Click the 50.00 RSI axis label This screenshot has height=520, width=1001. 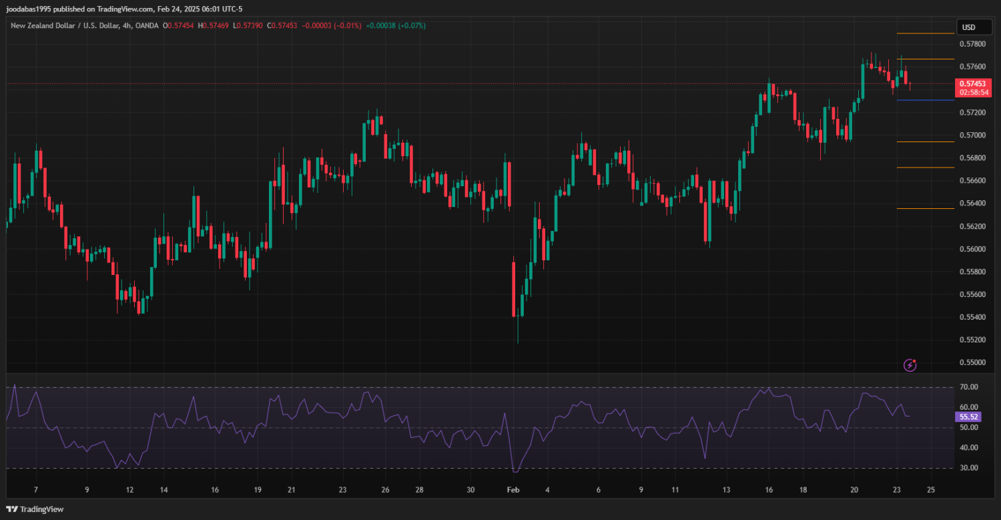pos(969,427)
